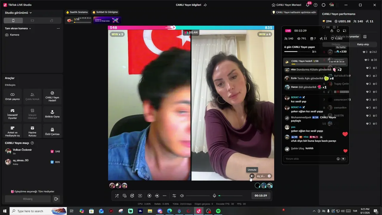Open the audio mixer settings icon

click(x=174, y=196)
